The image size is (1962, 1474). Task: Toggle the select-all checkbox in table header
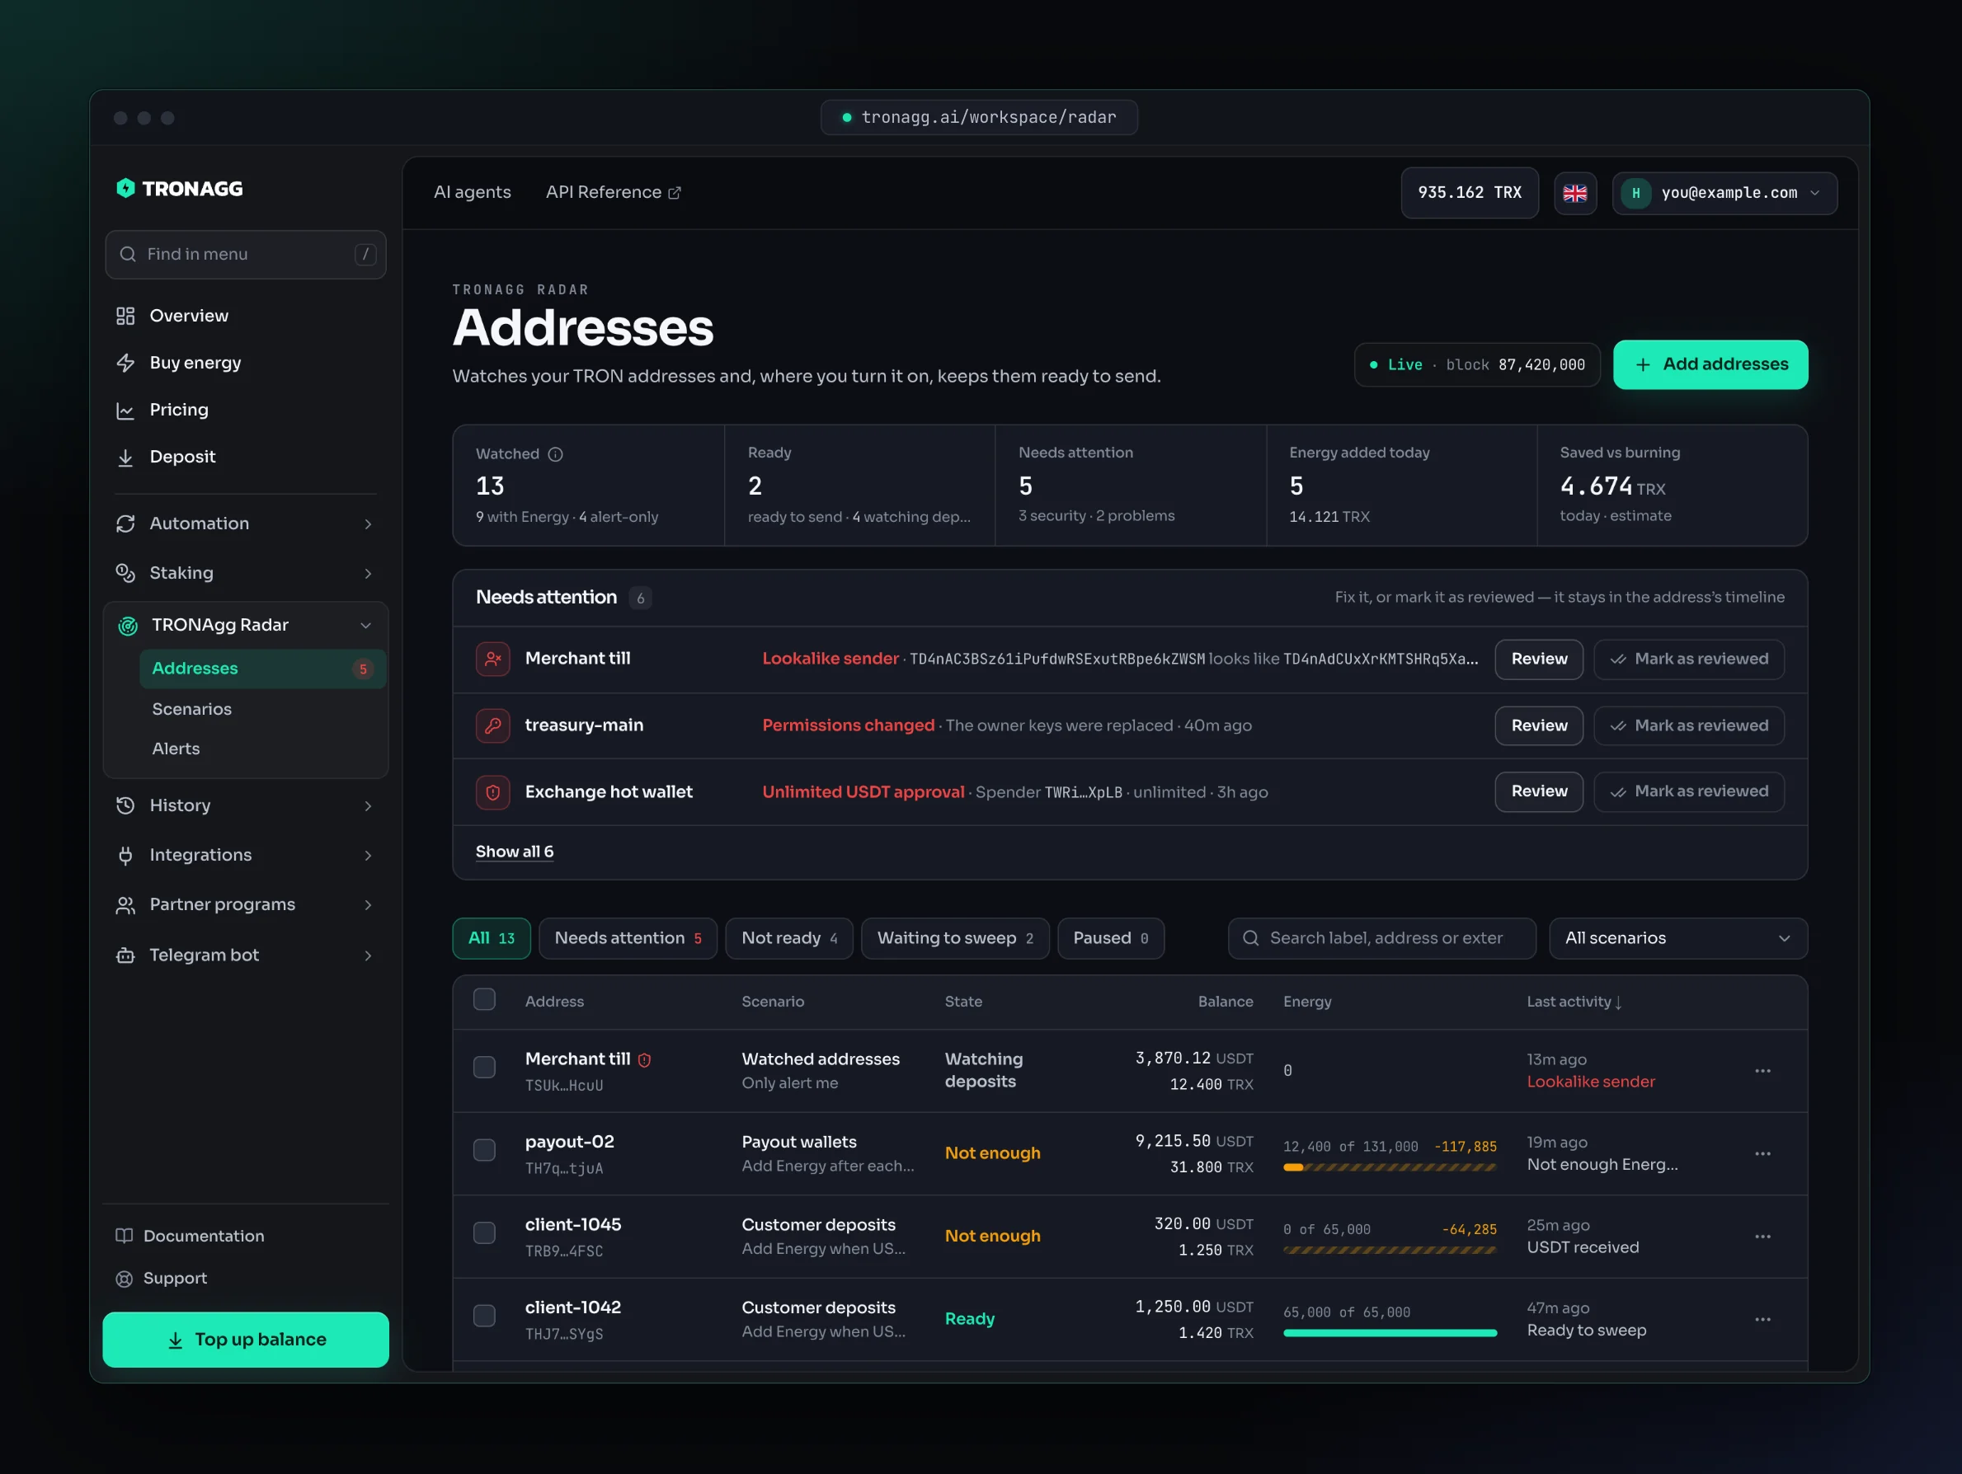pos(484,999)
